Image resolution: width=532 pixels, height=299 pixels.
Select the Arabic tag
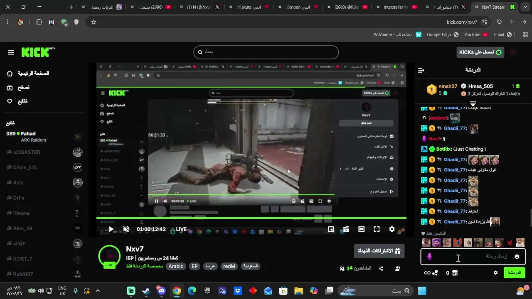pos(176,267)
